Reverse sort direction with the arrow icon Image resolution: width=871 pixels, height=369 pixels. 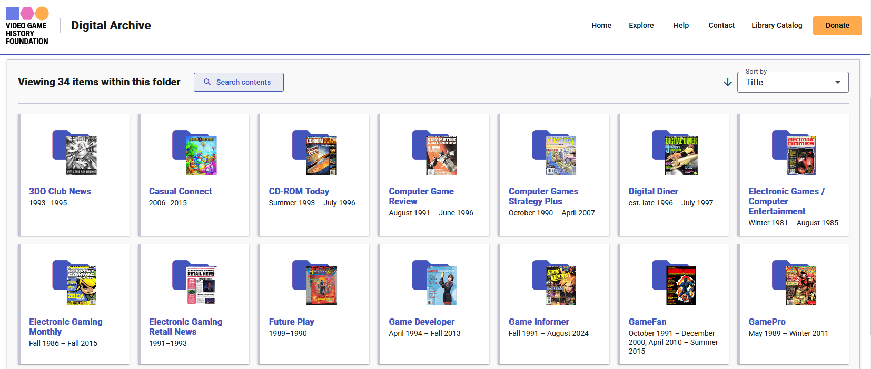(728, 82)
